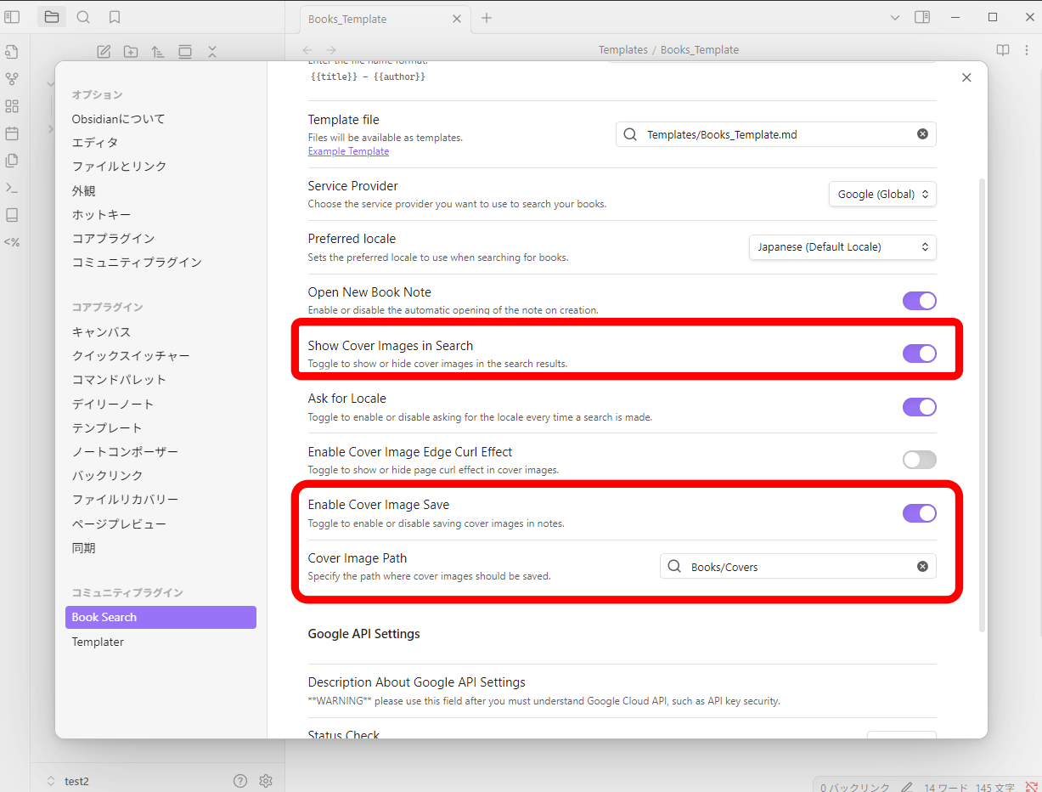Collapse the left sidebar with the toggle icon
The height and width of the screenshot is (792, 1042).
[x=12, y=17]
